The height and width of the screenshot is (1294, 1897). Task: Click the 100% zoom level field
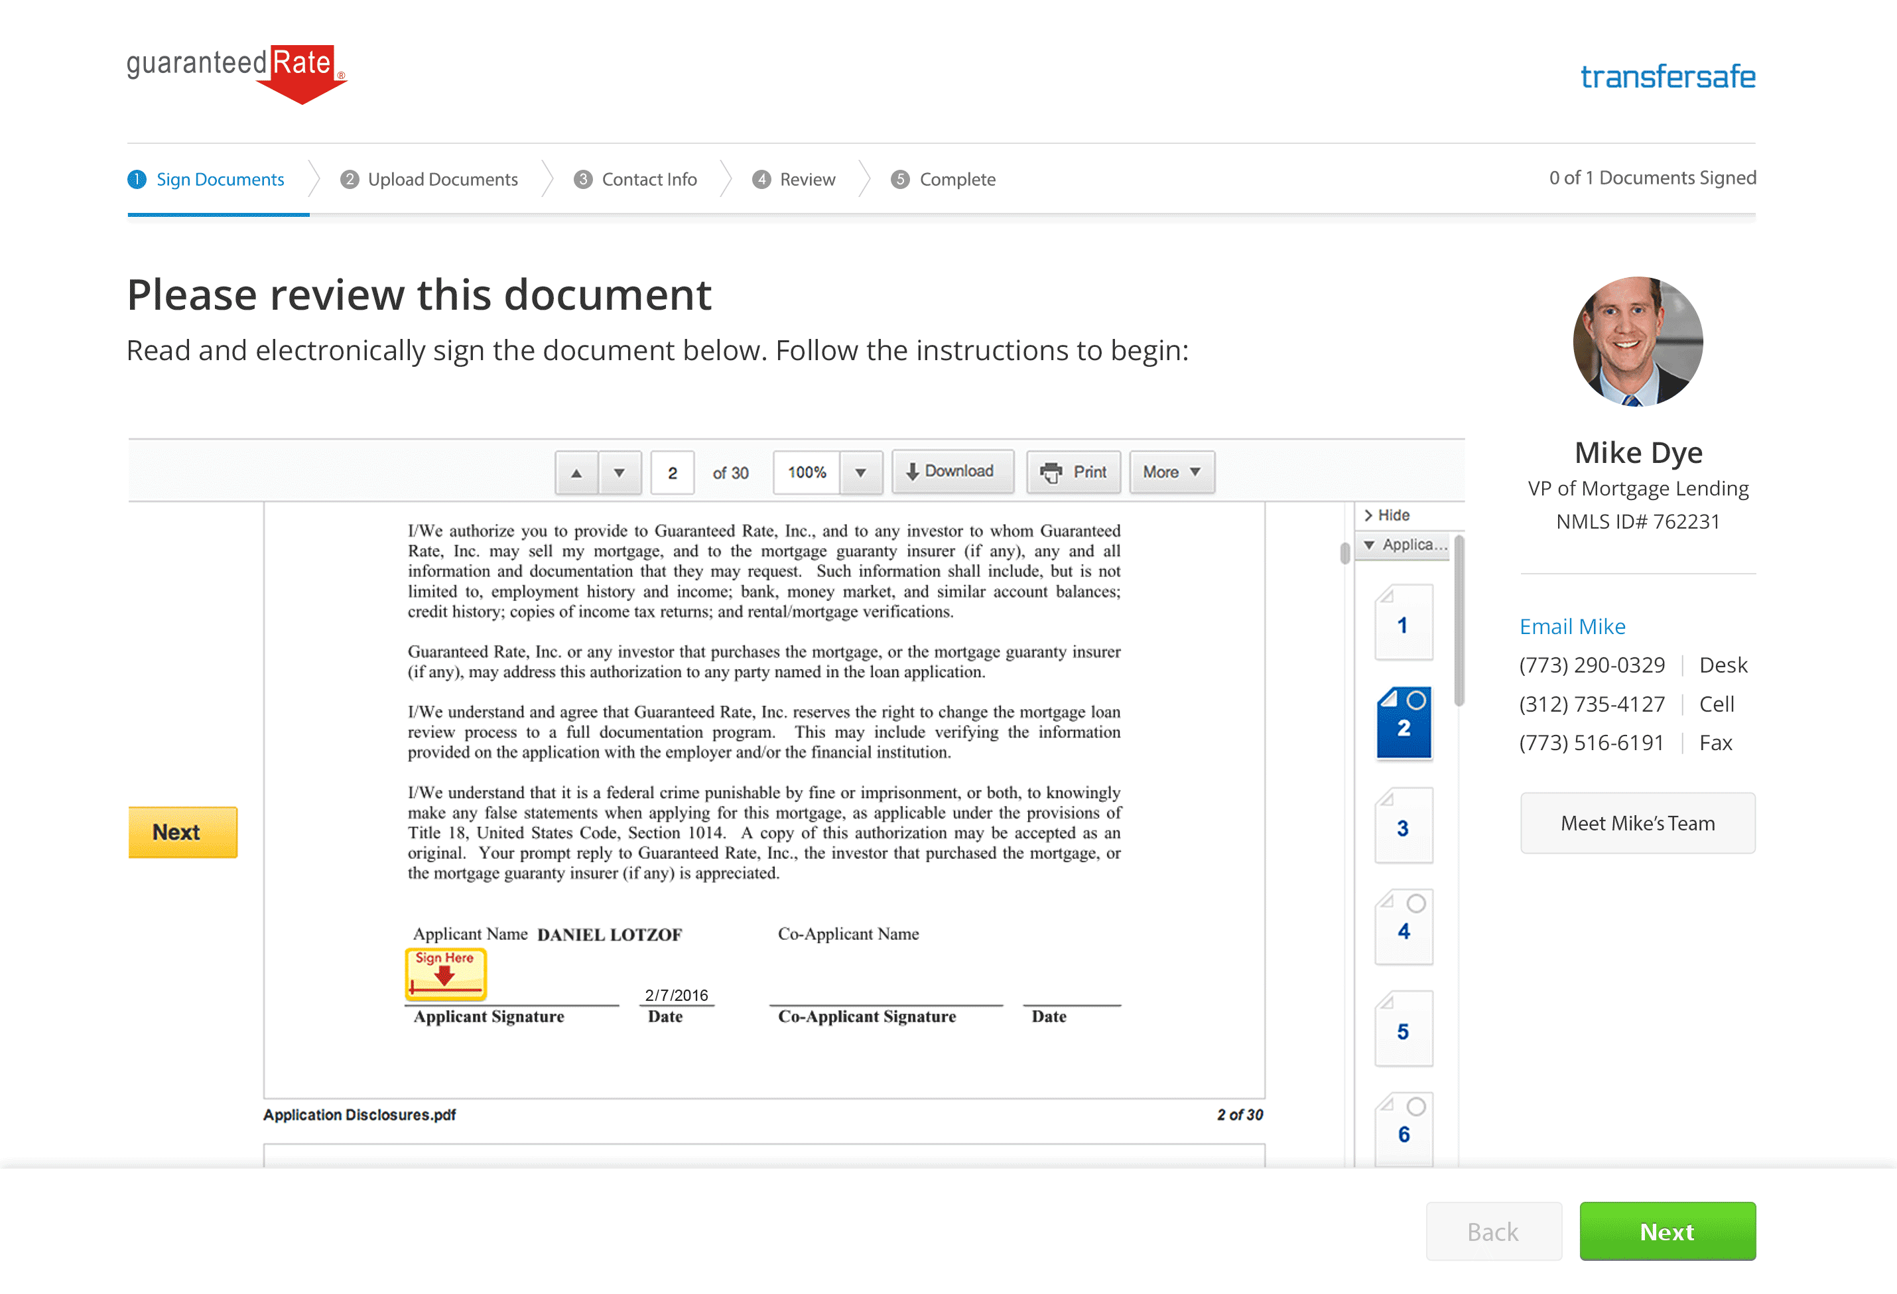tap(807, 473)
